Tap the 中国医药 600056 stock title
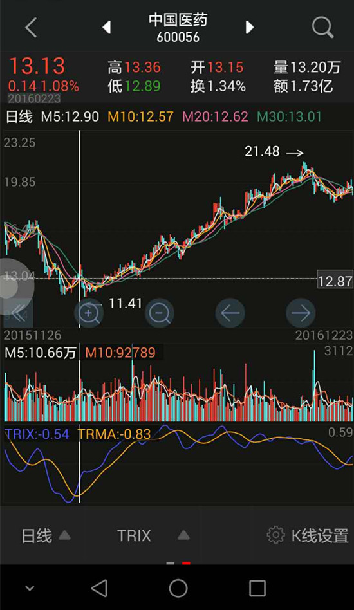This screenshot has width=354, height=610. coord(178,28)
